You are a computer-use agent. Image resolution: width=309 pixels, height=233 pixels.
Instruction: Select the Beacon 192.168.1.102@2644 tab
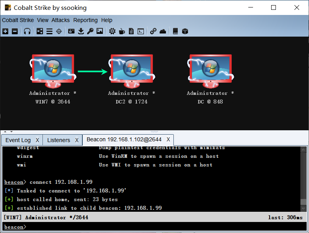pyautogui.click(x=124, y=139)
